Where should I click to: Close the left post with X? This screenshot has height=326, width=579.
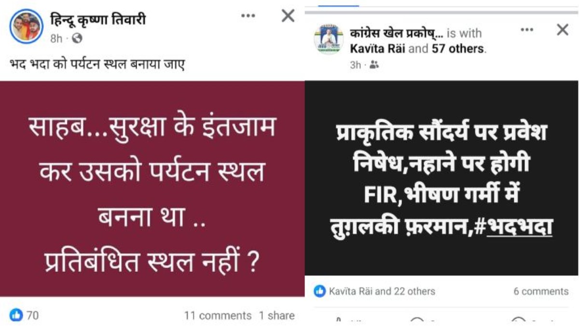pyautogui.click(x=288, y=16)
